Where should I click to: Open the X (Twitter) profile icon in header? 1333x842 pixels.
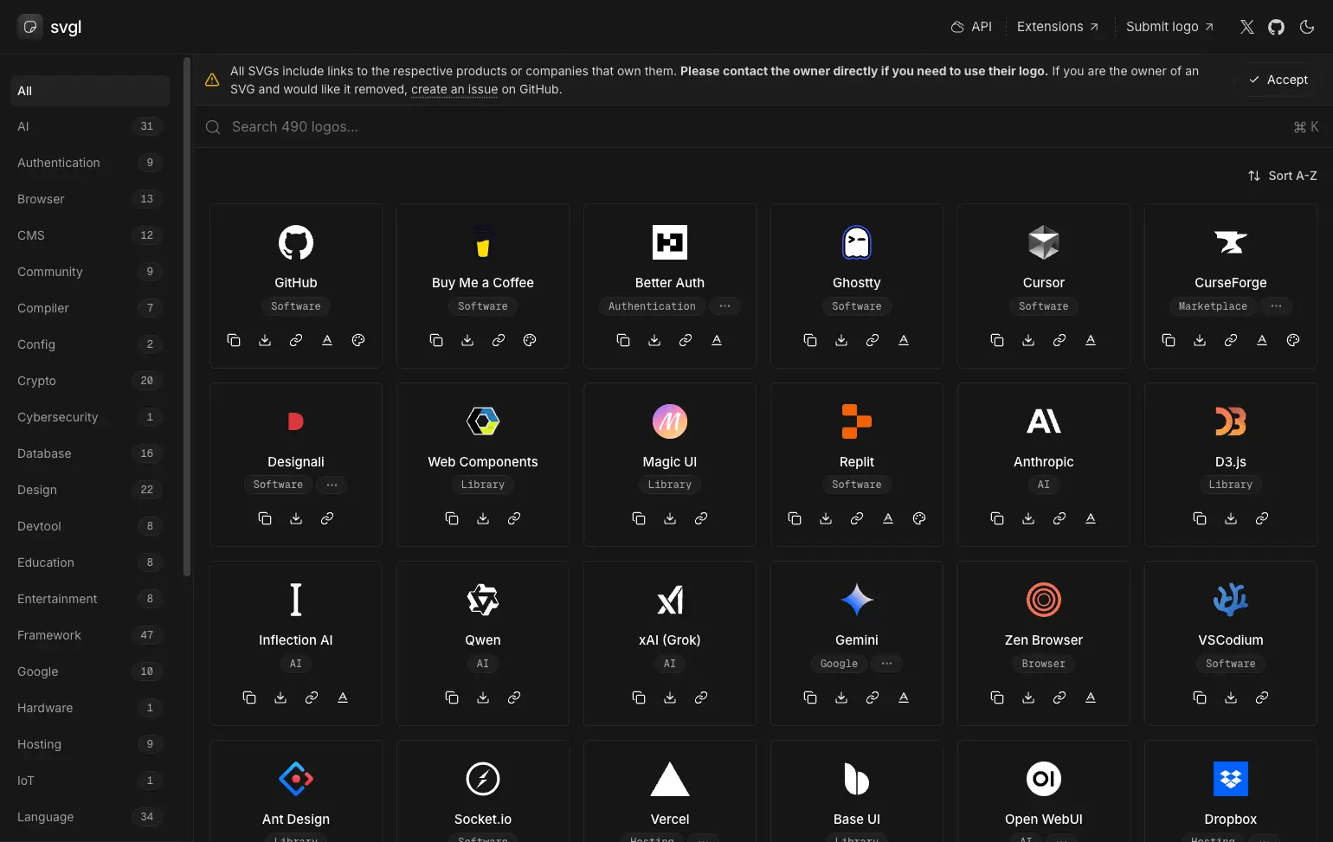coord(1247,27)
